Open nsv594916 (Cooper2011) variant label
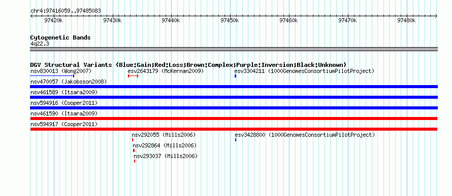This screenshot has height=196, width=452. point(64,103)
